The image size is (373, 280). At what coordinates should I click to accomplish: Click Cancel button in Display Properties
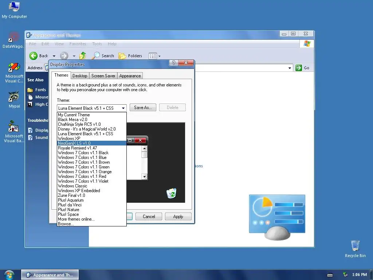149,217
